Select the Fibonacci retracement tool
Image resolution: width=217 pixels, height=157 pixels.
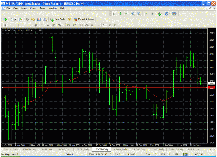(x=42, y=25)
